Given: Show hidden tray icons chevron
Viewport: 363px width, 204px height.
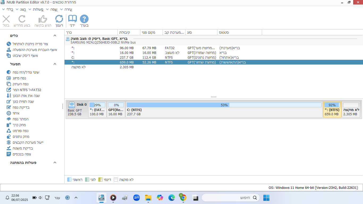Looking at the screenshot, I should click(76, 198).
